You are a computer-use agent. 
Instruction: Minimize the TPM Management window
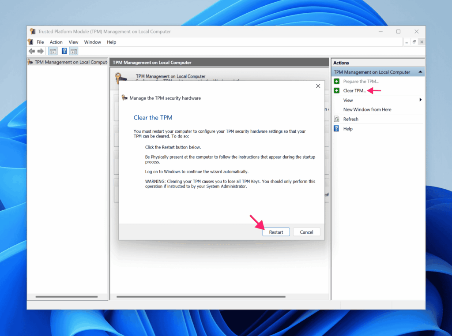coord(380,31)
